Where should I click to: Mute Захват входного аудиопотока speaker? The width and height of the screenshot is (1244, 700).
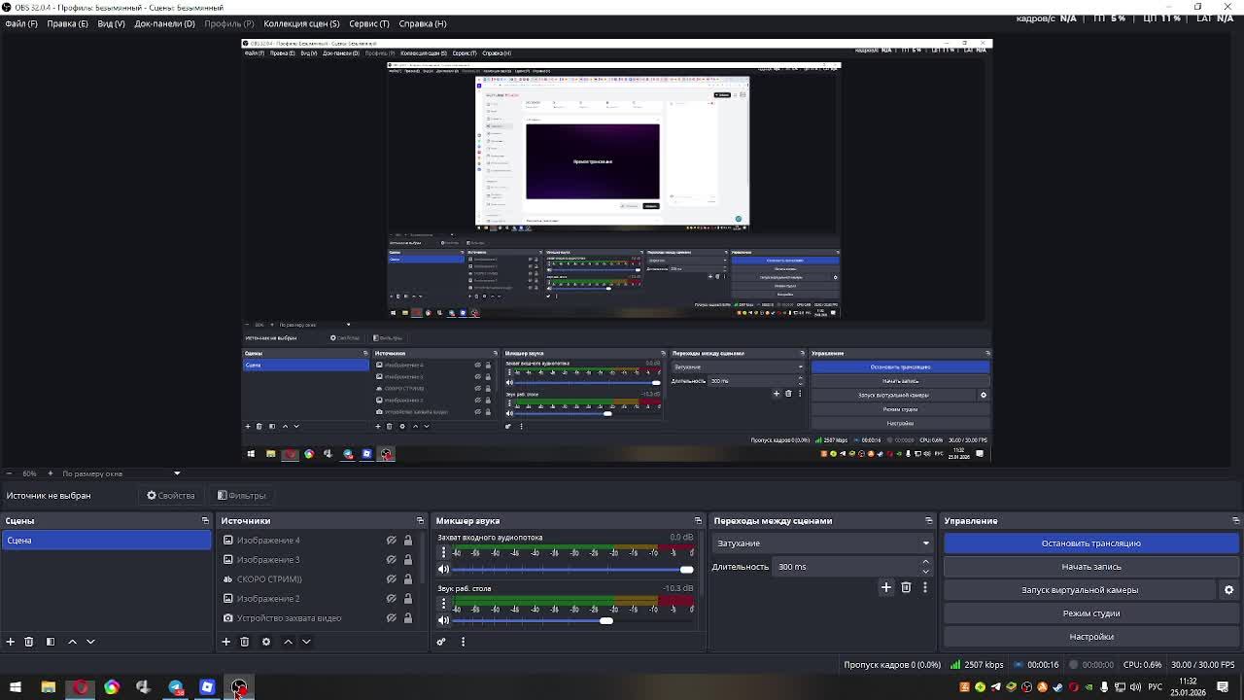click(x=443, y=570)
